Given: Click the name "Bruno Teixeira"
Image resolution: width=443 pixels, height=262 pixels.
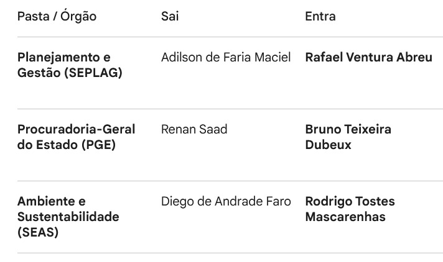Looking at the screenshot, I should [x=348, y=130].
